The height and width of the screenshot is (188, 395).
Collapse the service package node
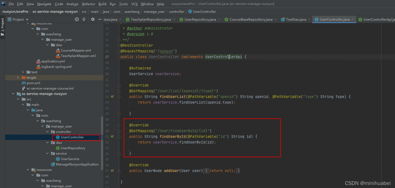tap(48, 153)
